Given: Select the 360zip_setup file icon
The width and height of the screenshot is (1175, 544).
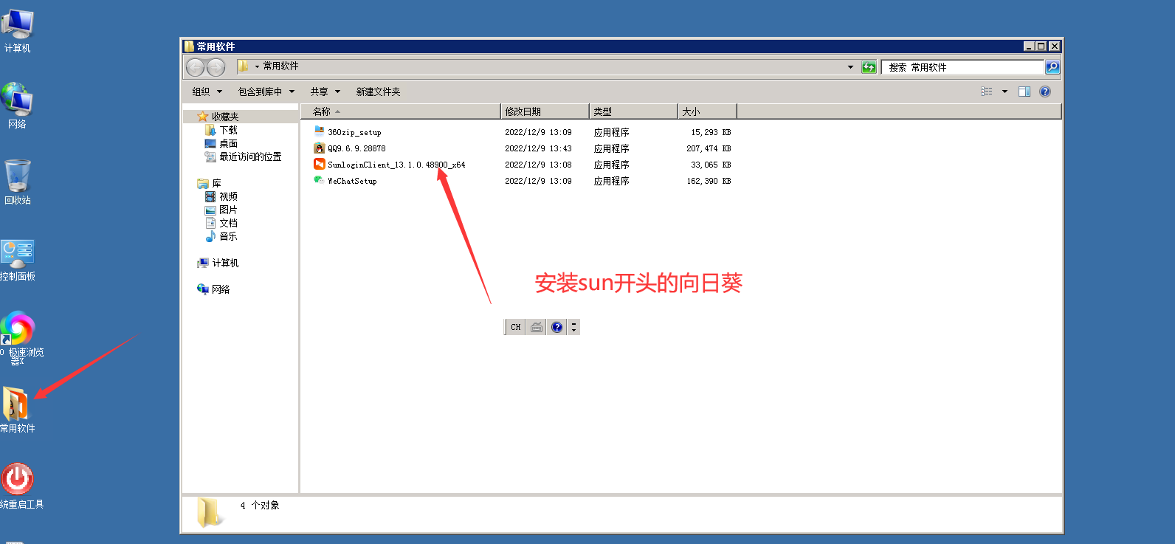Looking at the screenshot, I should [x=319, y=131].
